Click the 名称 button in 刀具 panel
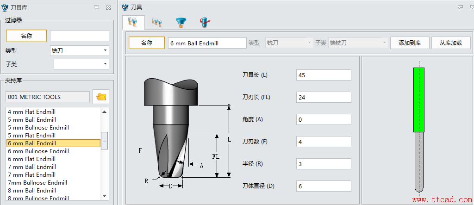 click(147, 43)
